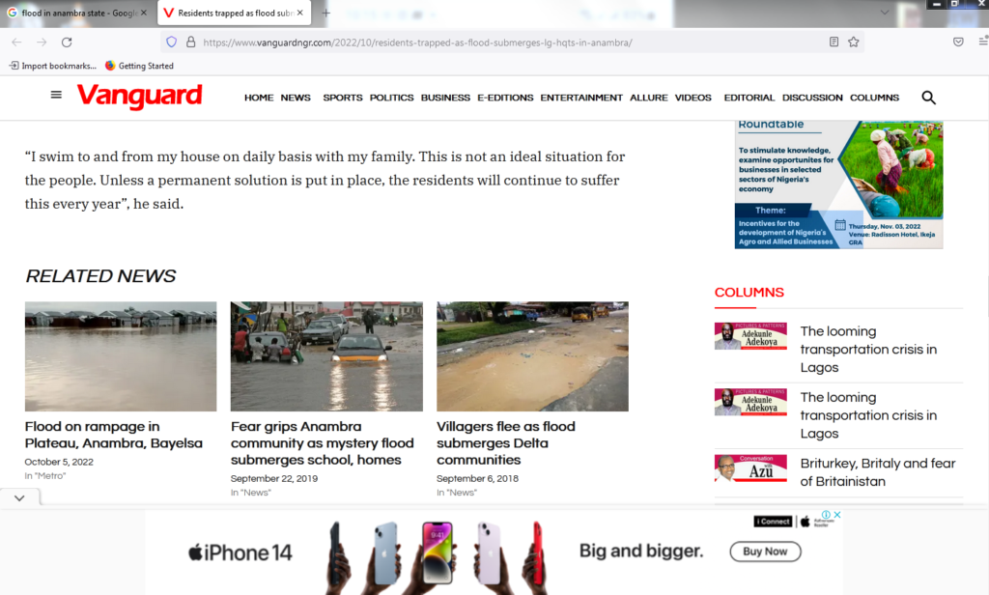Image resolution: width=989 pixels, height=595 pixels.
Task: Click 'RELATED NEWS' heading
Action: point(100,275)
